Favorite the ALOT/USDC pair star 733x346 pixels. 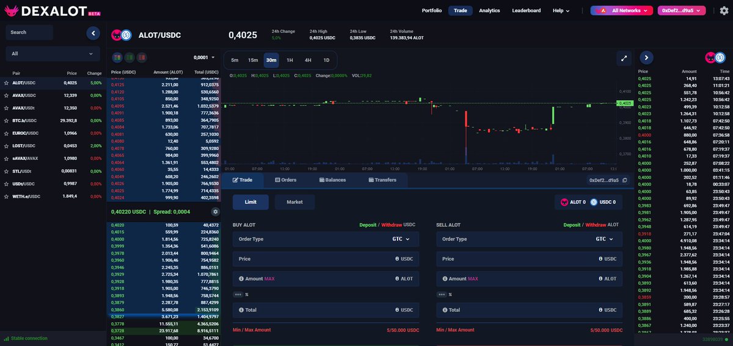coord(6,83)
